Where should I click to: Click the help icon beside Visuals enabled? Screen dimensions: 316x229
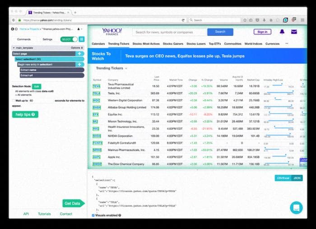[120, 215]
